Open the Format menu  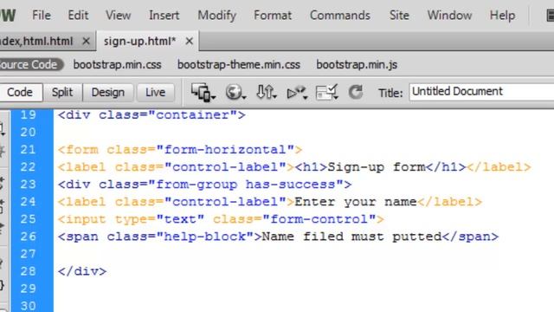(273, 16)
